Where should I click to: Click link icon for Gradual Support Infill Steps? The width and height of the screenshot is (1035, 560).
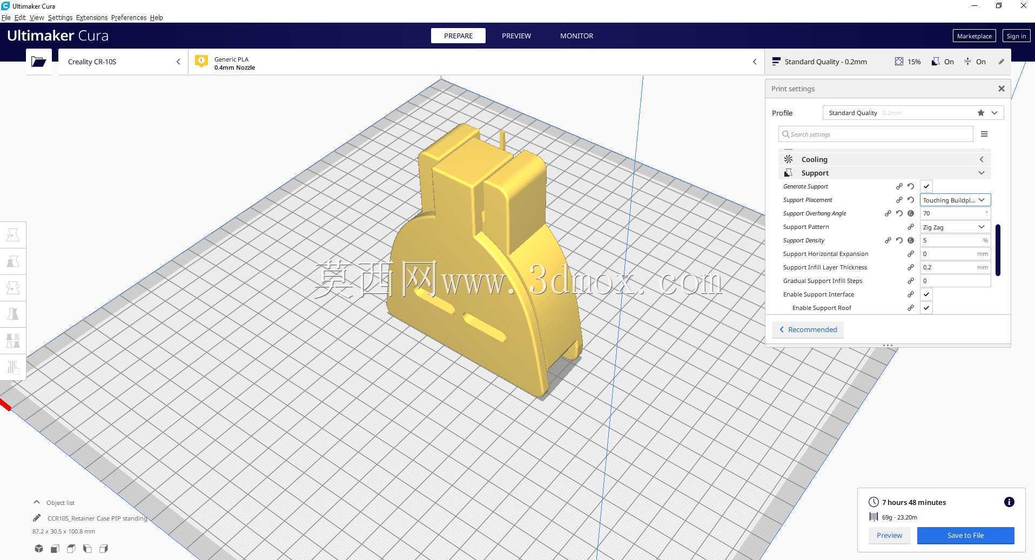click(911, 281)
